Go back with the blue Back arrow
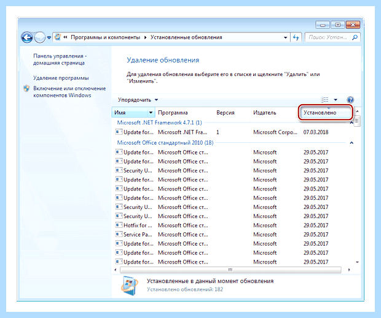The width and height of the screenshot is (381, 318). 27,37
